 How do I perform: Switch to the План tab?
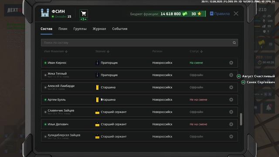[63, 29]
